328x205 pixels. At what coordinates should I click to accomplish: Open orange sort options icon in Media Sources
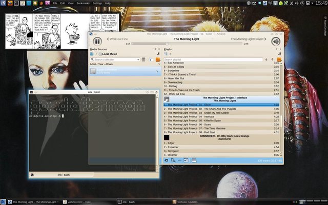click(158, 59)
